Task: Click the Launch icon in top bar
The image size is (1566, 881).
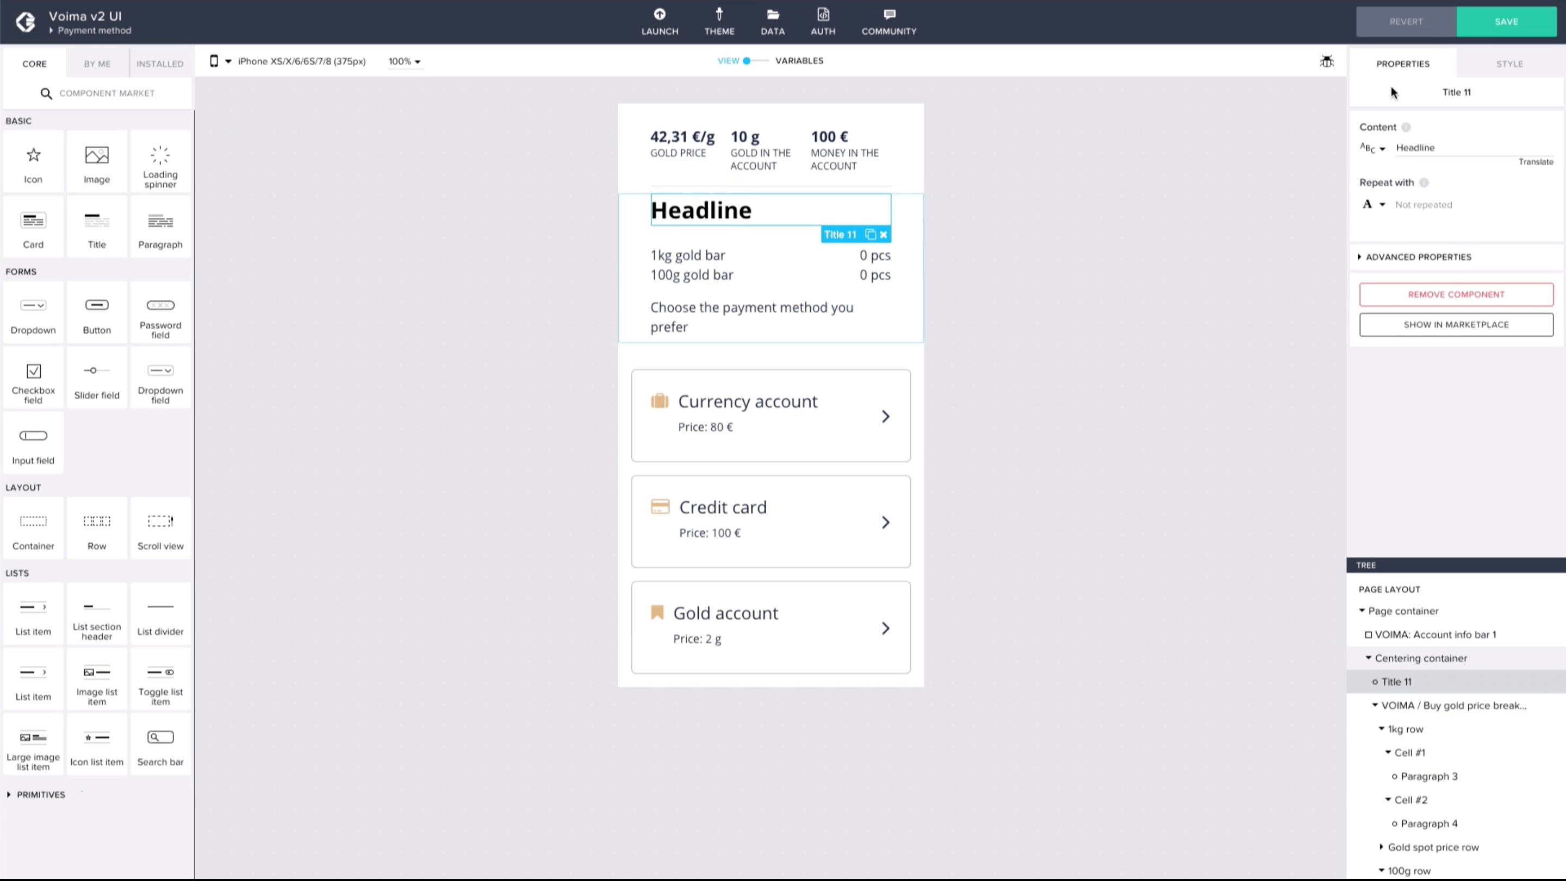Action: pos(660,15)
